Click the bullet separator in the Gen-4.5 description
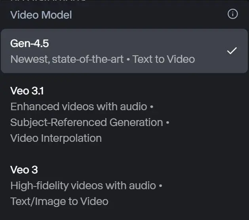This screenshot has height=220, width=249. point(129,60)
